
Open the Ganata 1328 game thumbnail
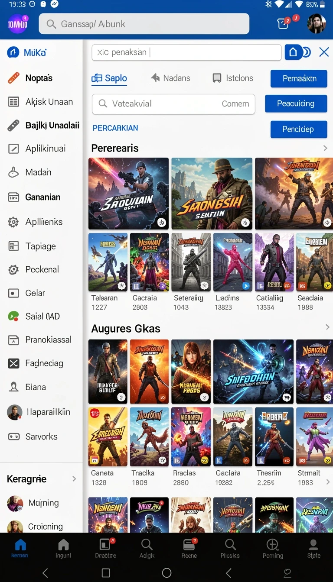[x=108, y=436]
